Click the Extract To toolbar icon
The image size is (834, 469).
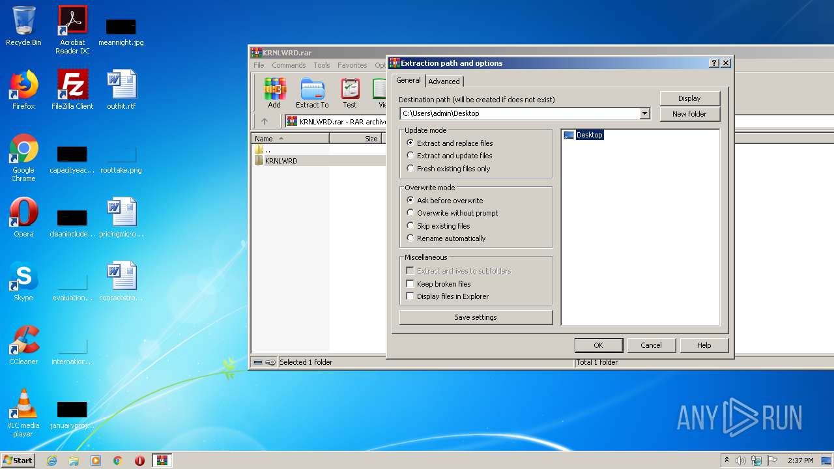coord(312,93)
